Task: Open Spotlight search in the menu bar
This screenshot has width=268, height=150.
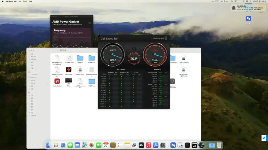Action: (x=244, y=1)
